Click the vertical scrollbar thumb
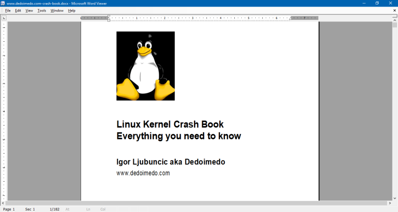The image size is (398, 212). 395,25
